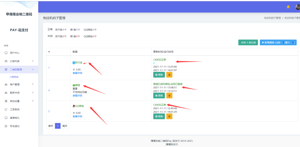Go to 尾页 last page in pagination
The height and width of the screenshot is (147, 300).
pos(65,126)
